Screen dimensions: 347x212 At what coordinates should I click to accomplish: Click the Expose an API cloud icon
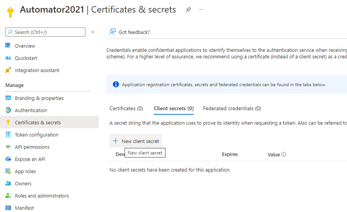[8, 159]
